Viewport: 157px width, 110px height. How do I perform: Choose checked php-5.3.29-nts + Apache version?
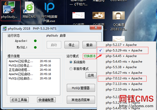[x=124, y=50]
